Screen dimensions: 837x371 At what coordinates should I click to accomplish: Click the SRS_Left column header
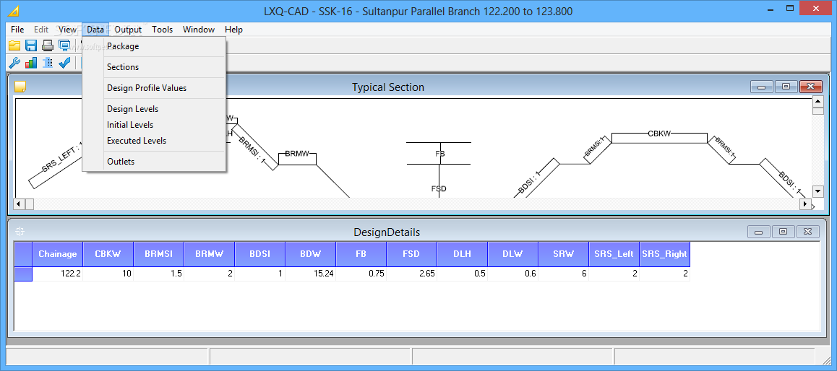(x=614, y=254)
